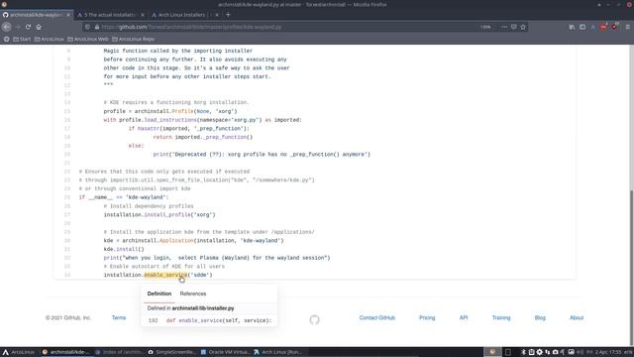Open the ArcoLinux bookmark folder
Viewport: 634px width, 357px height.
pos(49,39)
